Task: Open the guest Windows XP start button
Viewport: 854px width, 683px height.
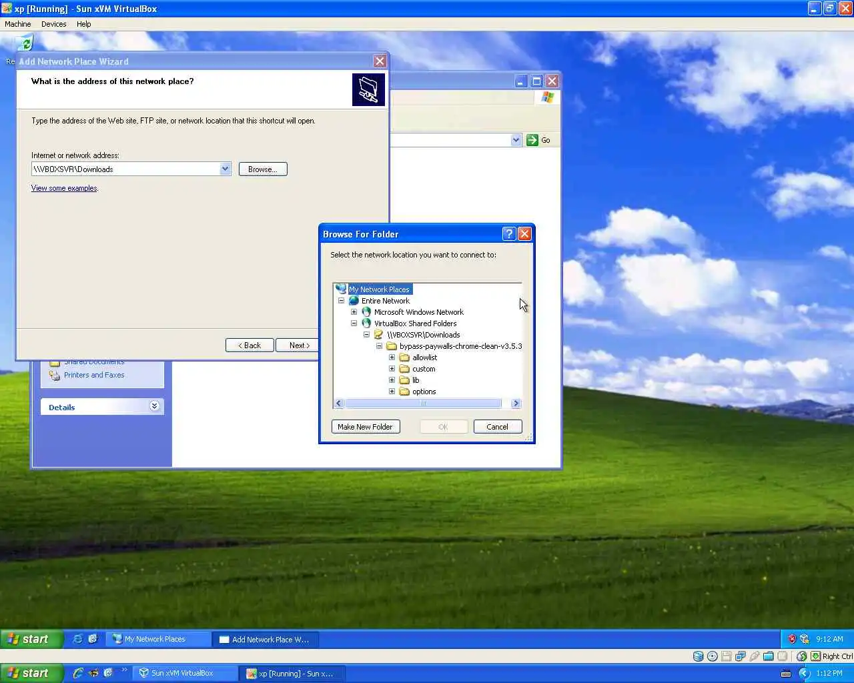Action: coord(31,639)
